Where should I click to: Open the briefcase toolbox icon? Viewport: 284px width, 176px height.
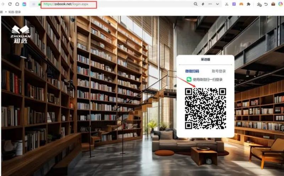tap(273, 4)
